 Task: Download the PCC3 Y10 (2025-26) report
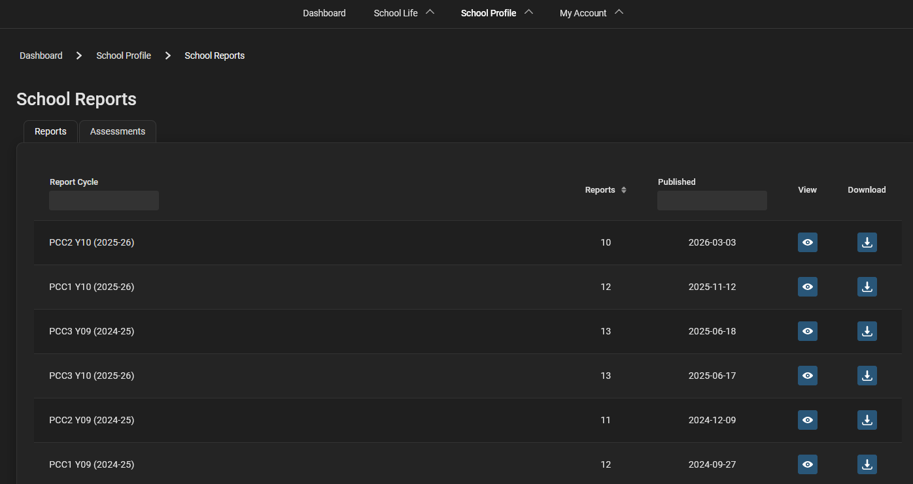pos(867,376)
